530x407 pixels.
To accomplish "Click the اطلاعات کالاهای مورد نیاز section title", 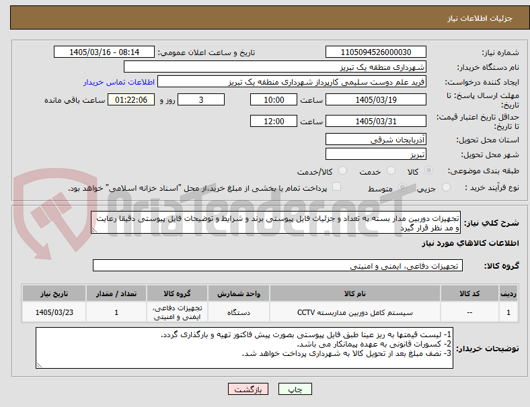I will pos(470,243).
